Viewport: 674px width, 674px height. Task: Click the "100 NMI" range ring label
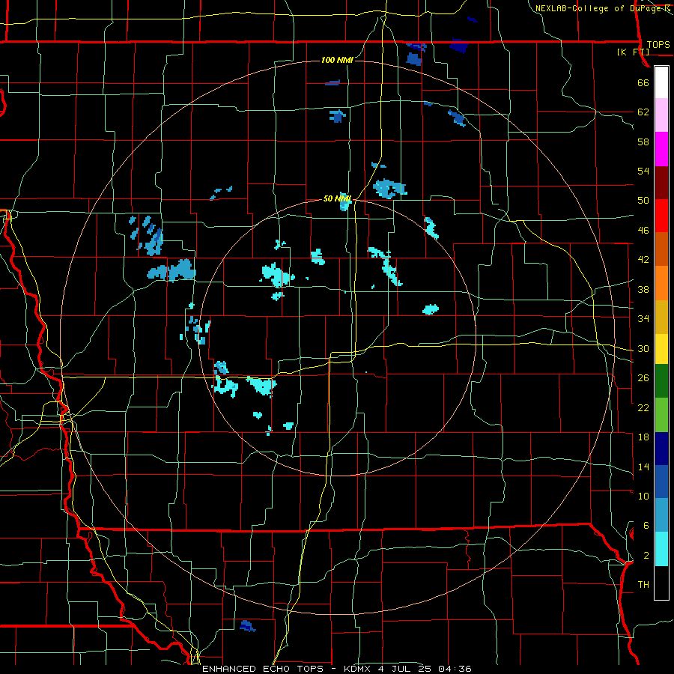click(x=337, y=60)
